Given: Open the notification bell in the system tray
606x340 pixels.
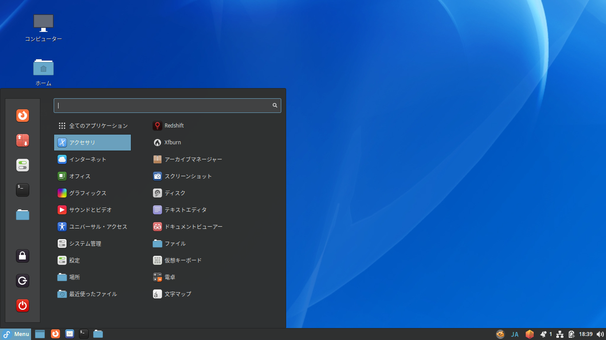Looking at the screenshot, I should click(544, 334).
